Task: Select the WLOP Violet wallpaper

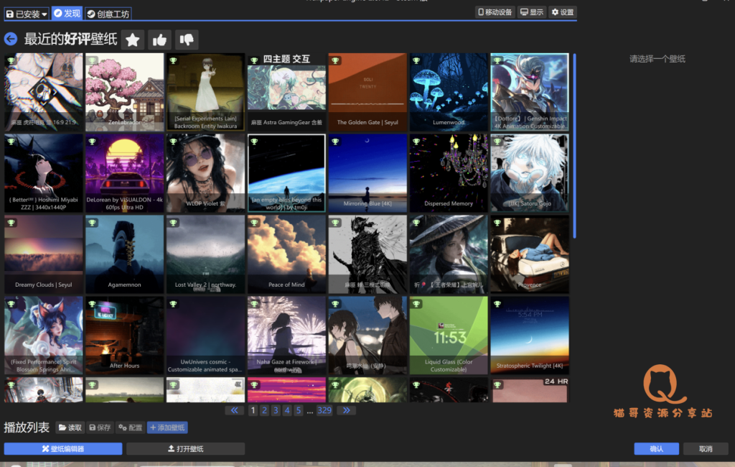Action: [205, 173]
